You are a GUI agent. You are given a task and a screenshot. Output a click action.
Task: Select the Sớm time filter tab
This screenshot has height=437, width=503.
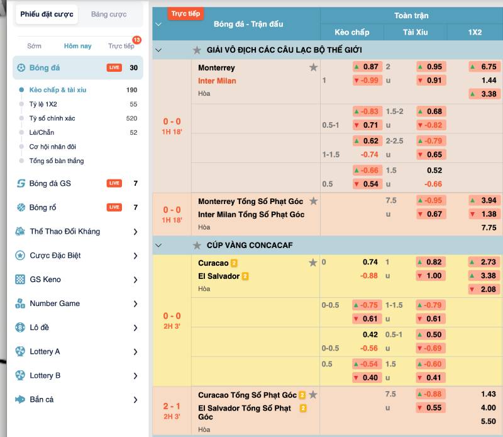coord(34,46)
